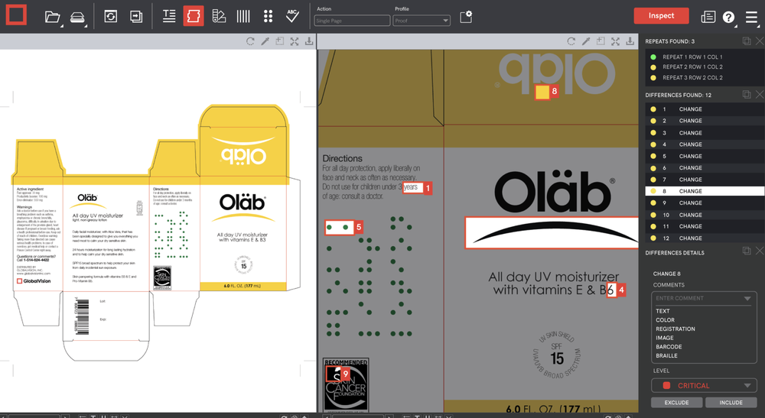This screenshot has width=765, height=418.
Task: Select the color swatch inspection icon
Action: [x=219, y=16]
